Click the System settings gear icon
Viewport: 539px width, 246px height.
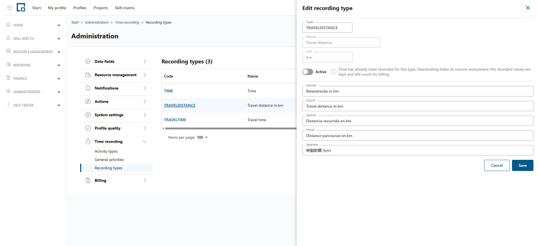coord(88,115)
